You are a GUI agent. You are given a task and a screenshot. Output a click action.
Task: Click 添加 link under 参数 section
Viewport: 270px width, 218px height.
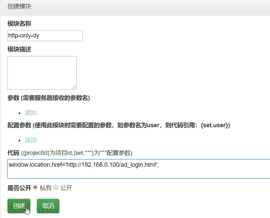click(x=31, y=113)
